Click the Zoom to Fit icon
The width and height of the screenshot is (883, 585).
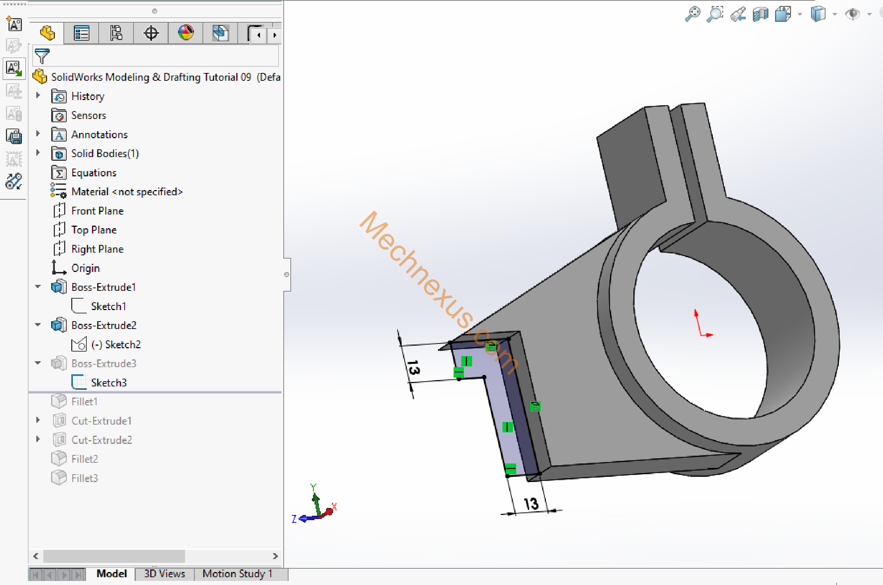pyautogui.click(x=693, y=14)
